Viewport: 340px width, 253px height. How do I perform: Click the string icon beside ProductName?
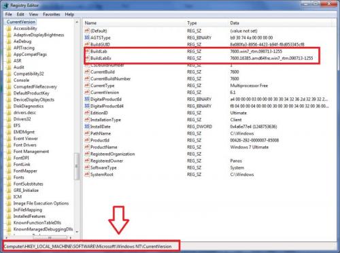(x=87, y=147)
